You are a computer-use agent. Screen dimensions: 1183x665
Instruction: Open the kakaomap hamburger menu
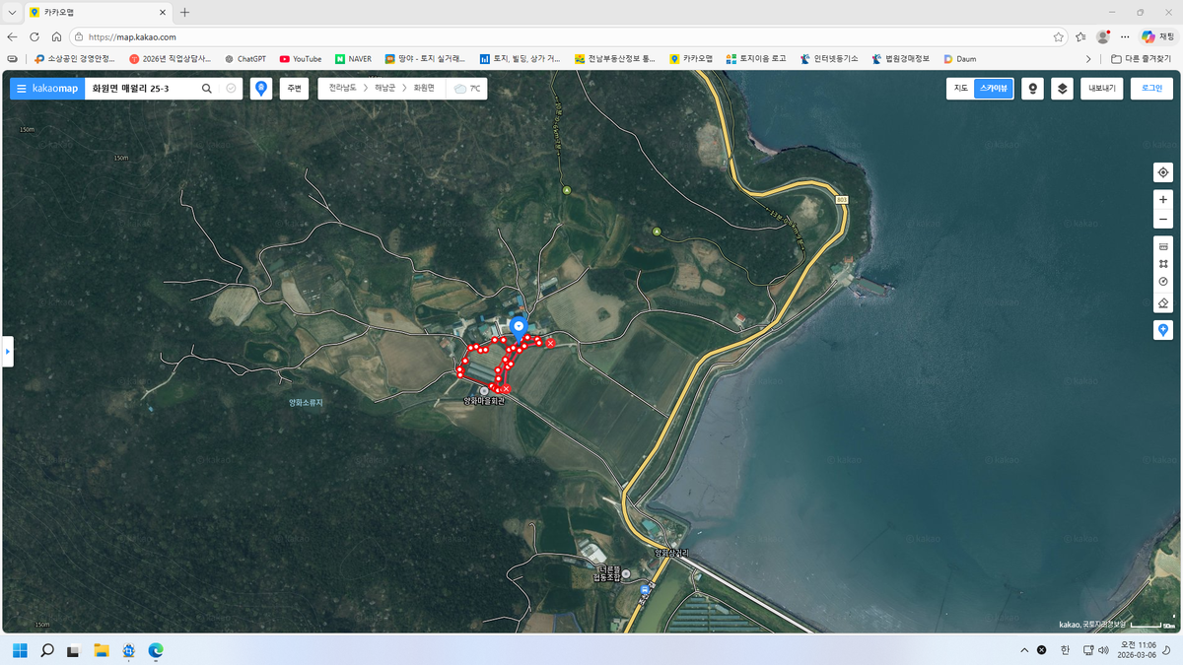pyautogui.click(x=22, y=89)
